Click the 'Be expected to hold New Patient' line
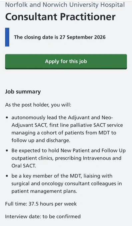 pos(69,151)
